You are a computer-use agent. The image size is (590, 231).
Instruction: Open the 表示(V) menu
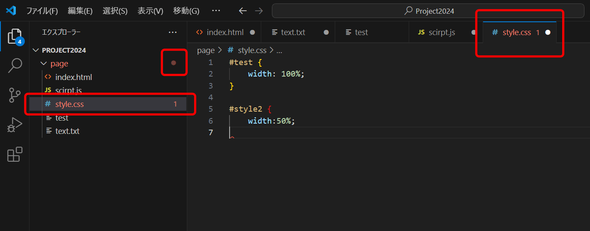[150, 11]
